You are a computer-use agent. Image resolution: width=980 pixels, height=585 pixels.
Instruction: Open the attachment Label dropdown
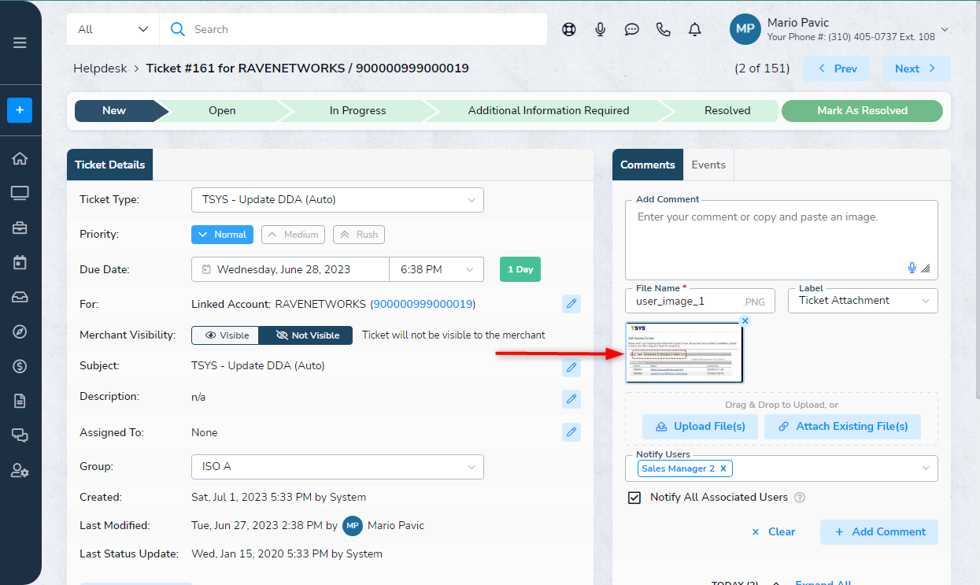pos(863,300)
